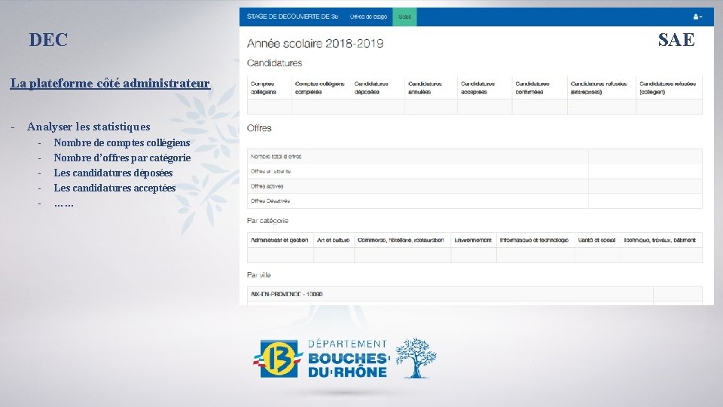
Task: Click the Administratif et gestion category header
Action: (279, 240)
